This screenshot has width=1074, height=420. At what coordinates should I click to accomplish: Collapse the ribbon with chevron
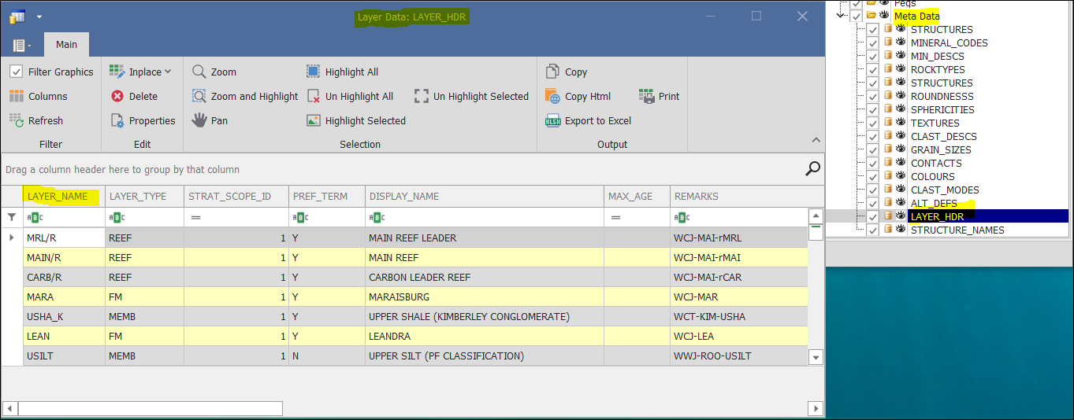(816, 140)
